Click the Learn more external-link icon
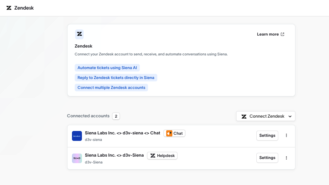This screenshot has width=329, height=185. click(282, 34)
